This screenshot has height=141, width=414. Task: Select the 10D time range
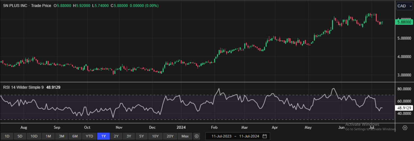click(x=34, y=136)
